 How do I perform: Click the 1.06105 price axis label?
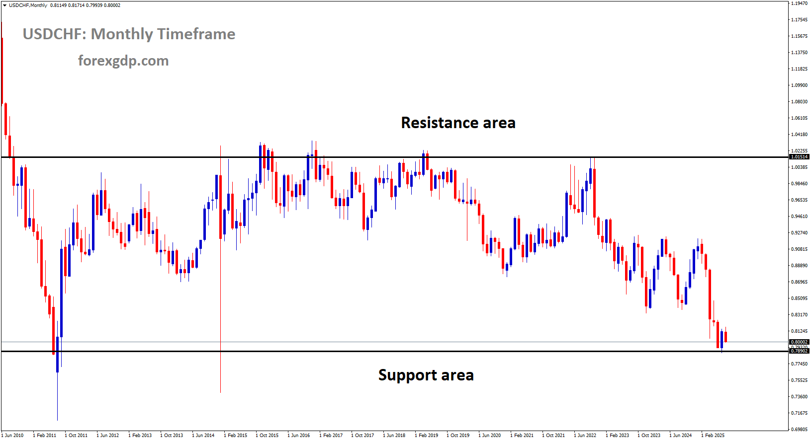coord(799,118)
